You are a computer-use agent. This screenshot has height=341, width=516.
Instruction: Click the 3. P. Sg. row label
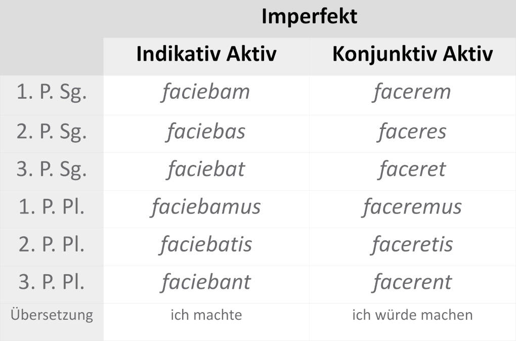pos(52,169)
